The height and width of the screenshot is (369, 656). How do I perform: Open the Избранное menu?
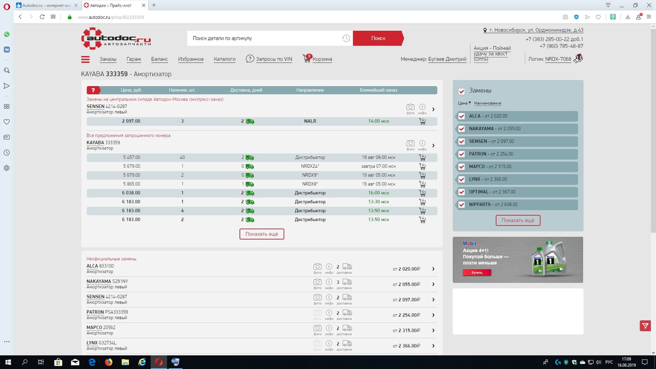click(x=191, y=59)
